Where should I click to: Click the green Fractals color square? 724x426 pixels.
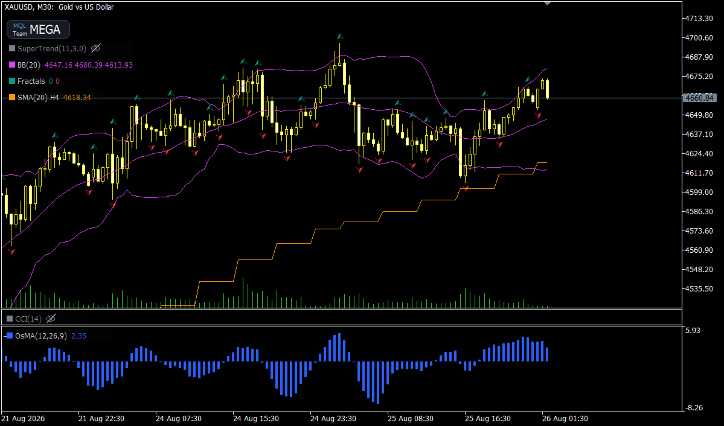pos(12,81)
